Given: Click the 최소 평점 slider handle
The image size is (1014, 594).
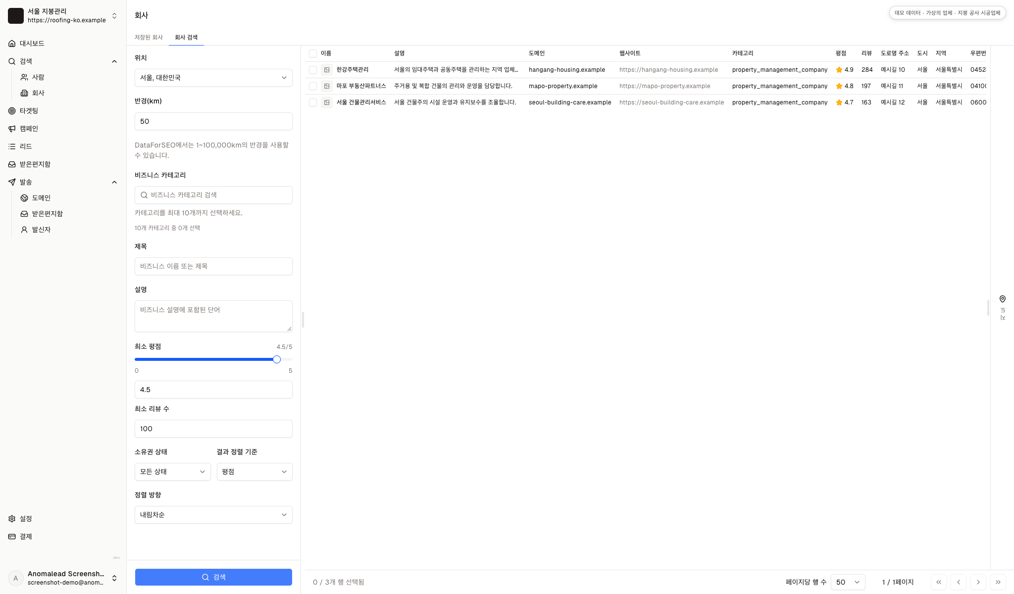Looking at the screenshot, I should pyautogui.click(x=277, y=359).
